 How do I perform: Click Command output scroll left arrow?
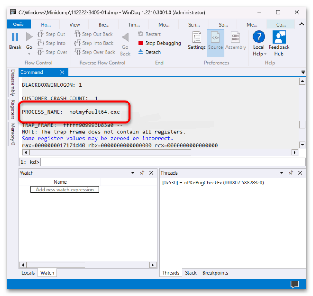pyautogui.click(x=26, y=153)
